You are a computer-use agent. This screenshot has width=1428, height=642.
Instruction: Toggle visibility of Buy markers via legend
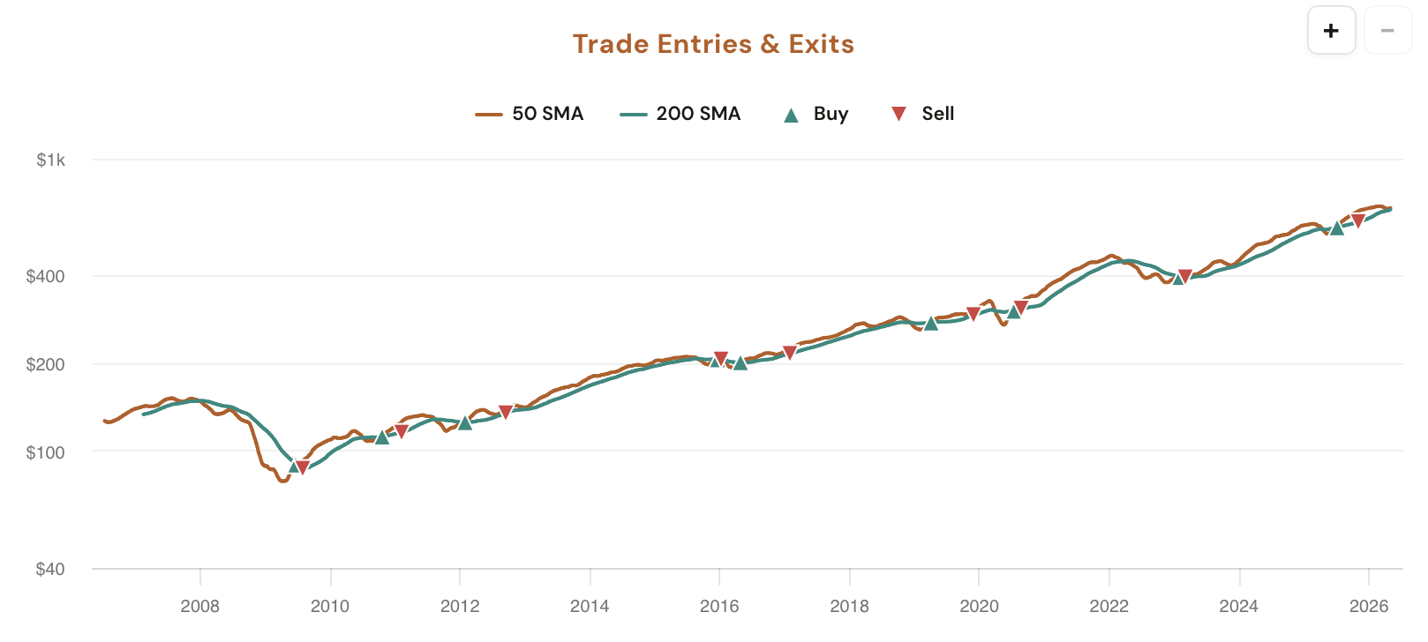pyautogui.click(x=830, y=113)
